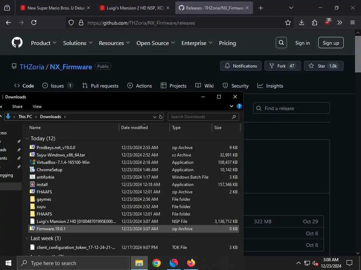Screen dimensions: 361x270
Task: Collapse the Today (12) group
Action: coord(27,139)
